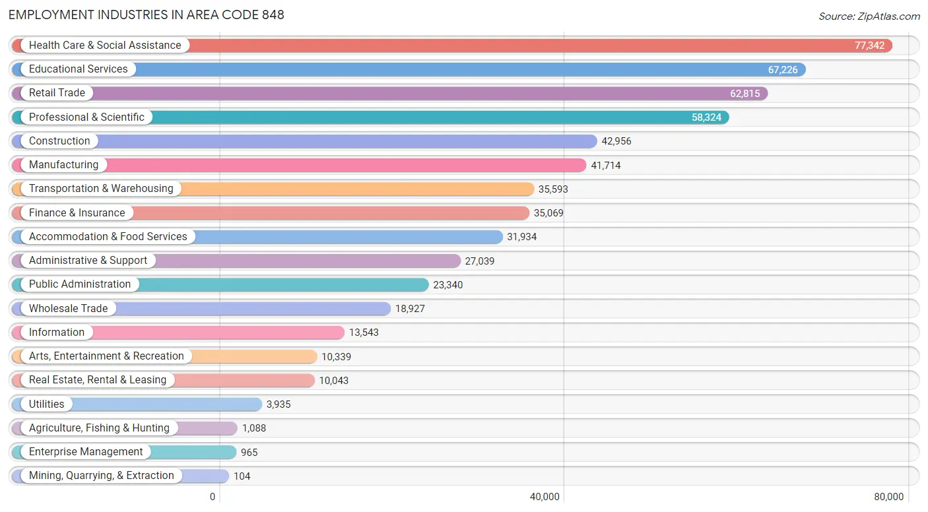The image size is (928, 512).
Task: Select the Finance & Insurance label
Action: tap(77, 212)
